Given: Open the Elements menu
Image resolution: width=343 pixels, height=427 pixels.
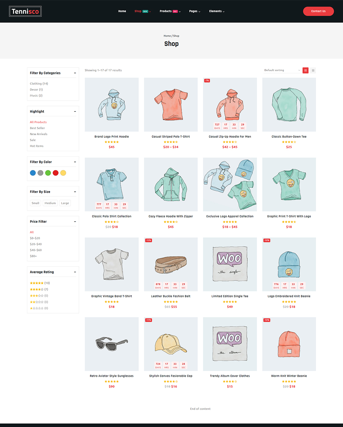Looking at the screenshot, I should [217, 11].
